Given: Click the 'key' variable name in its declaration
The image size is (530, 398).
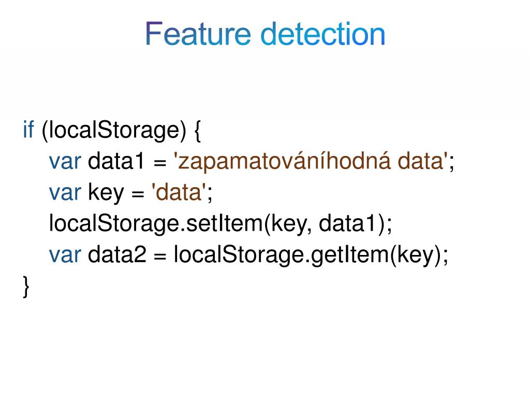Looking at the screenshot, I should tap(106, 193).
